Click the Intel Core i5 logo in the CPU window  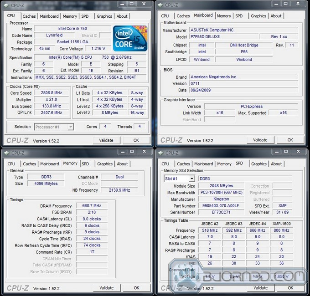(x=130, y=38)
